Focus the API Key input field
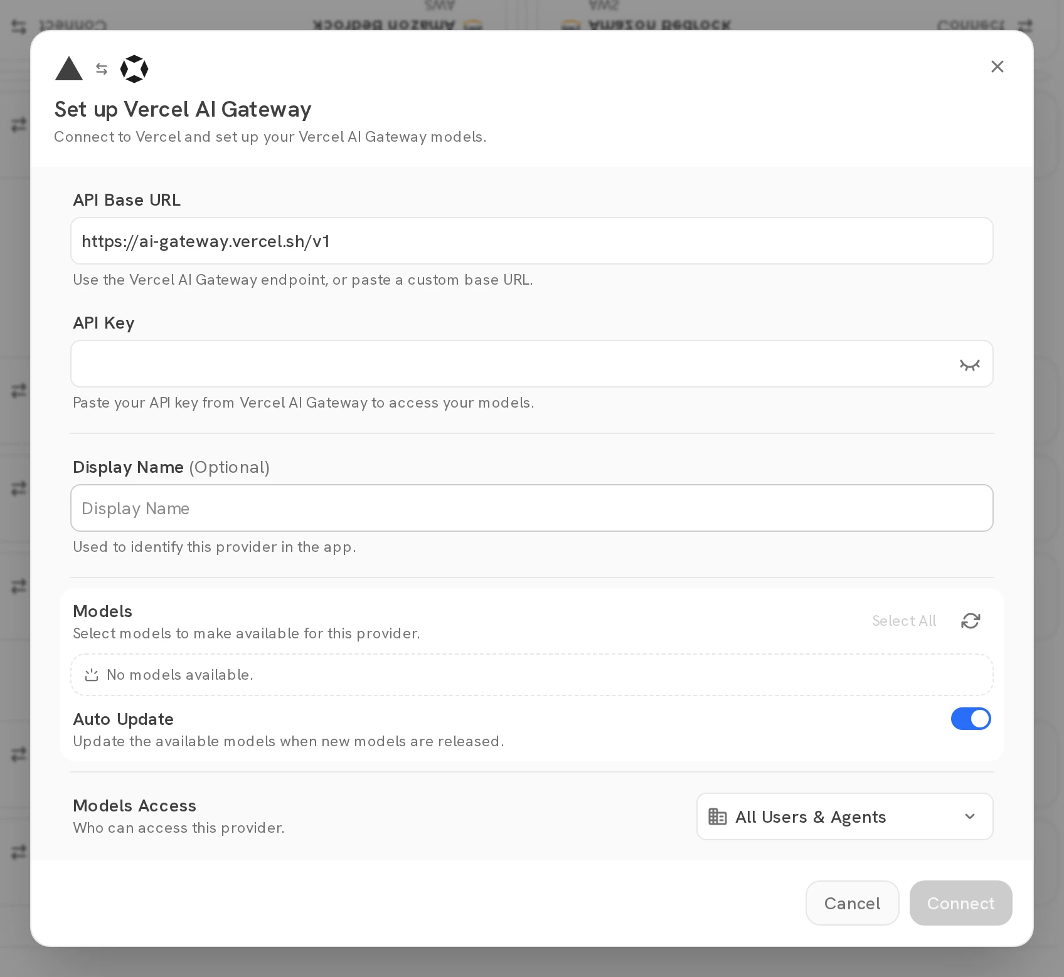Image resolution: width=1064 pixels, height=977 pixels. (531, 364)
